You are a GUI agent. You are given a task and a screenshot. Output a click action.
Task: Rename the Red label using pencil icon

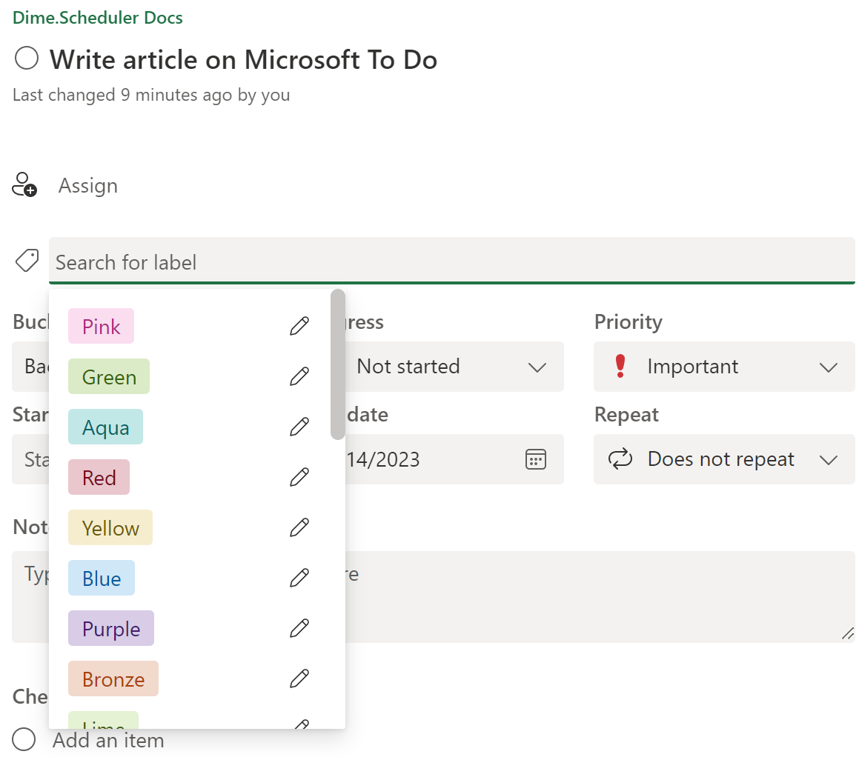(299, 477)
